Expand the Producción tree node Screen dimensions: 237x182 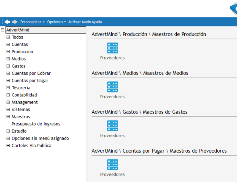[x=8, y=52]
